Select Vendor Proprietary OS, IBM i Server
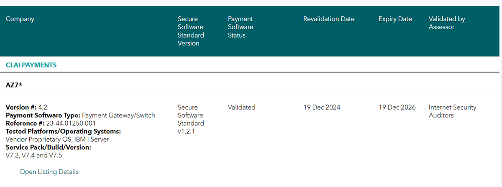Screen dimensions: 502x187 [x=57, y=140]
